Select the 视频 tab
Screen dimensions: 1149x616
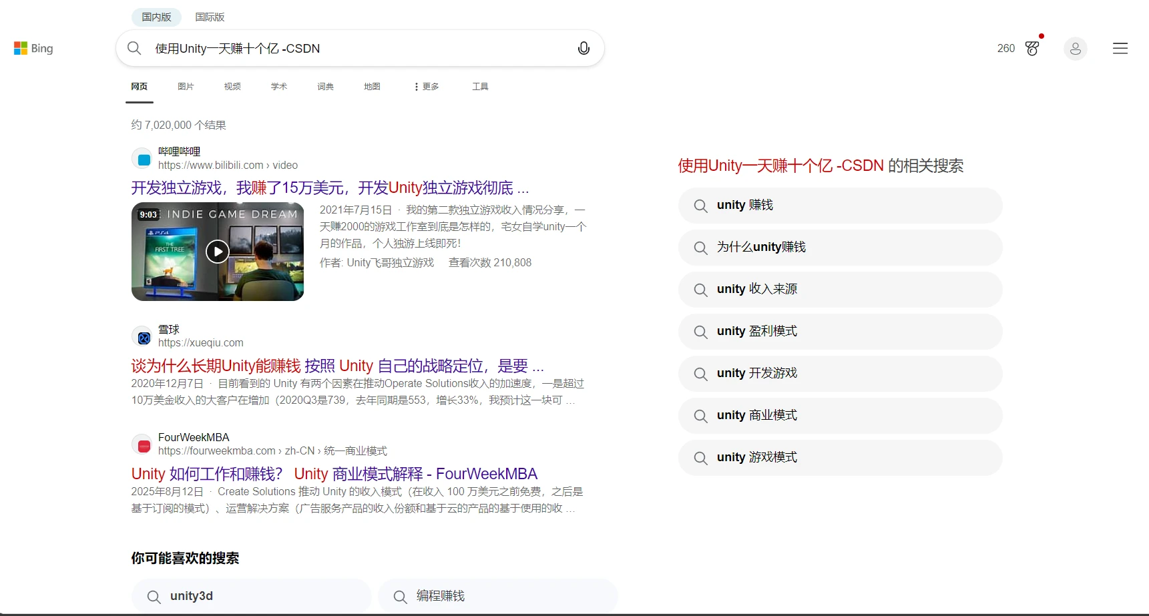(x=232, y=87)
